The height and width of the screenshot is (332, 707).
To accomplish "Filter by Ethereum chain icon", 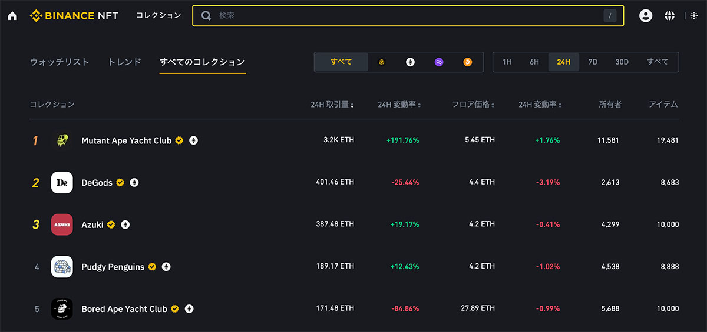I will (410, 62).
